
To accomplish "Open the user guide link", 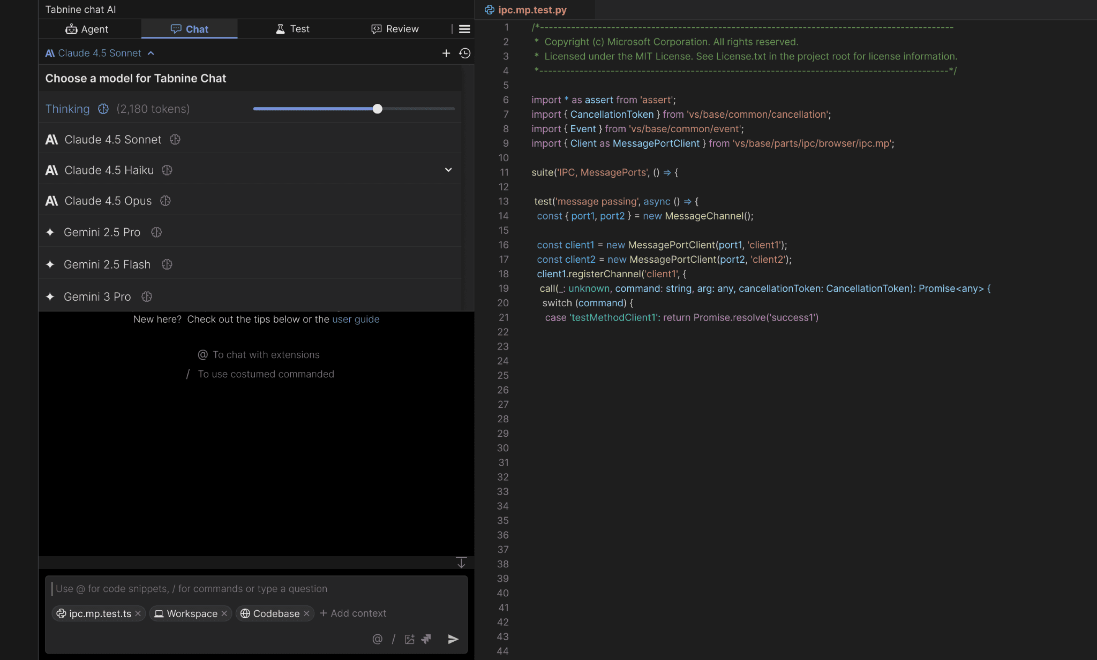I will [x=356, y=319].
